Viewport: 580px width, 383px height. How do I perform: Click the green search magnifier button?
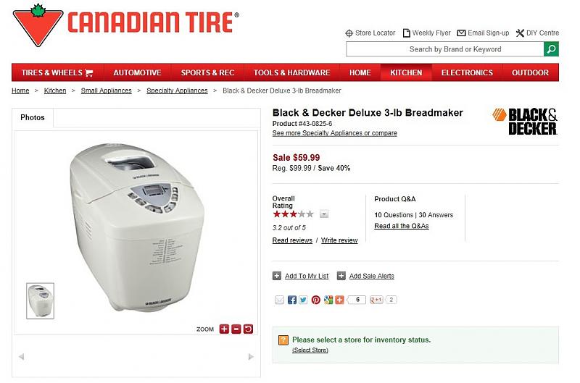pos(552,49)
